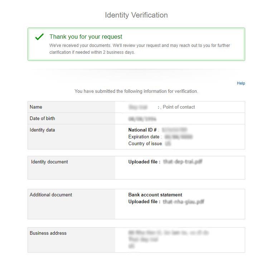272x272 pixels.
Task: Click the Name row label
Action: point(36,107)
